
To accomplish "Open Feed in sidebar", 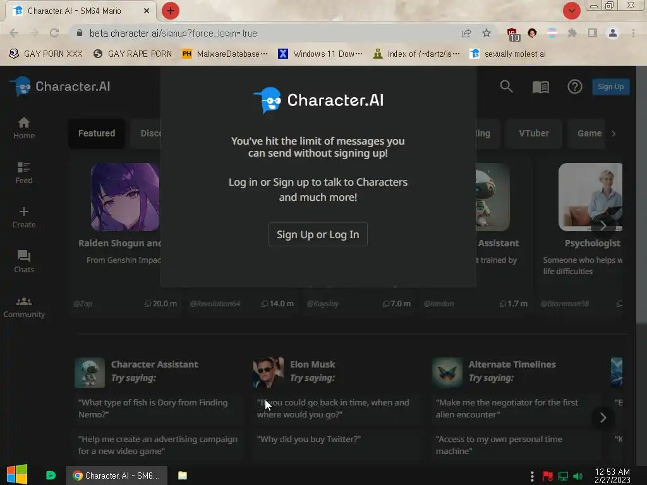I will tap(24, 173).
